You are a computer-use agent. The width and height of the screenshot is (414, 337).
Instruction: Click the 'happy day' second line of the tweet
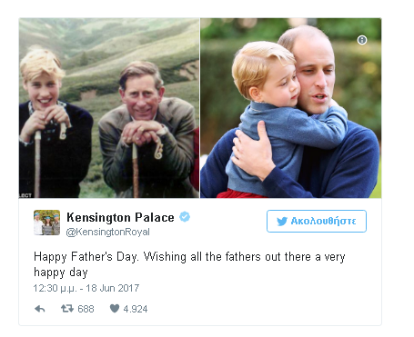pos(61,273)
